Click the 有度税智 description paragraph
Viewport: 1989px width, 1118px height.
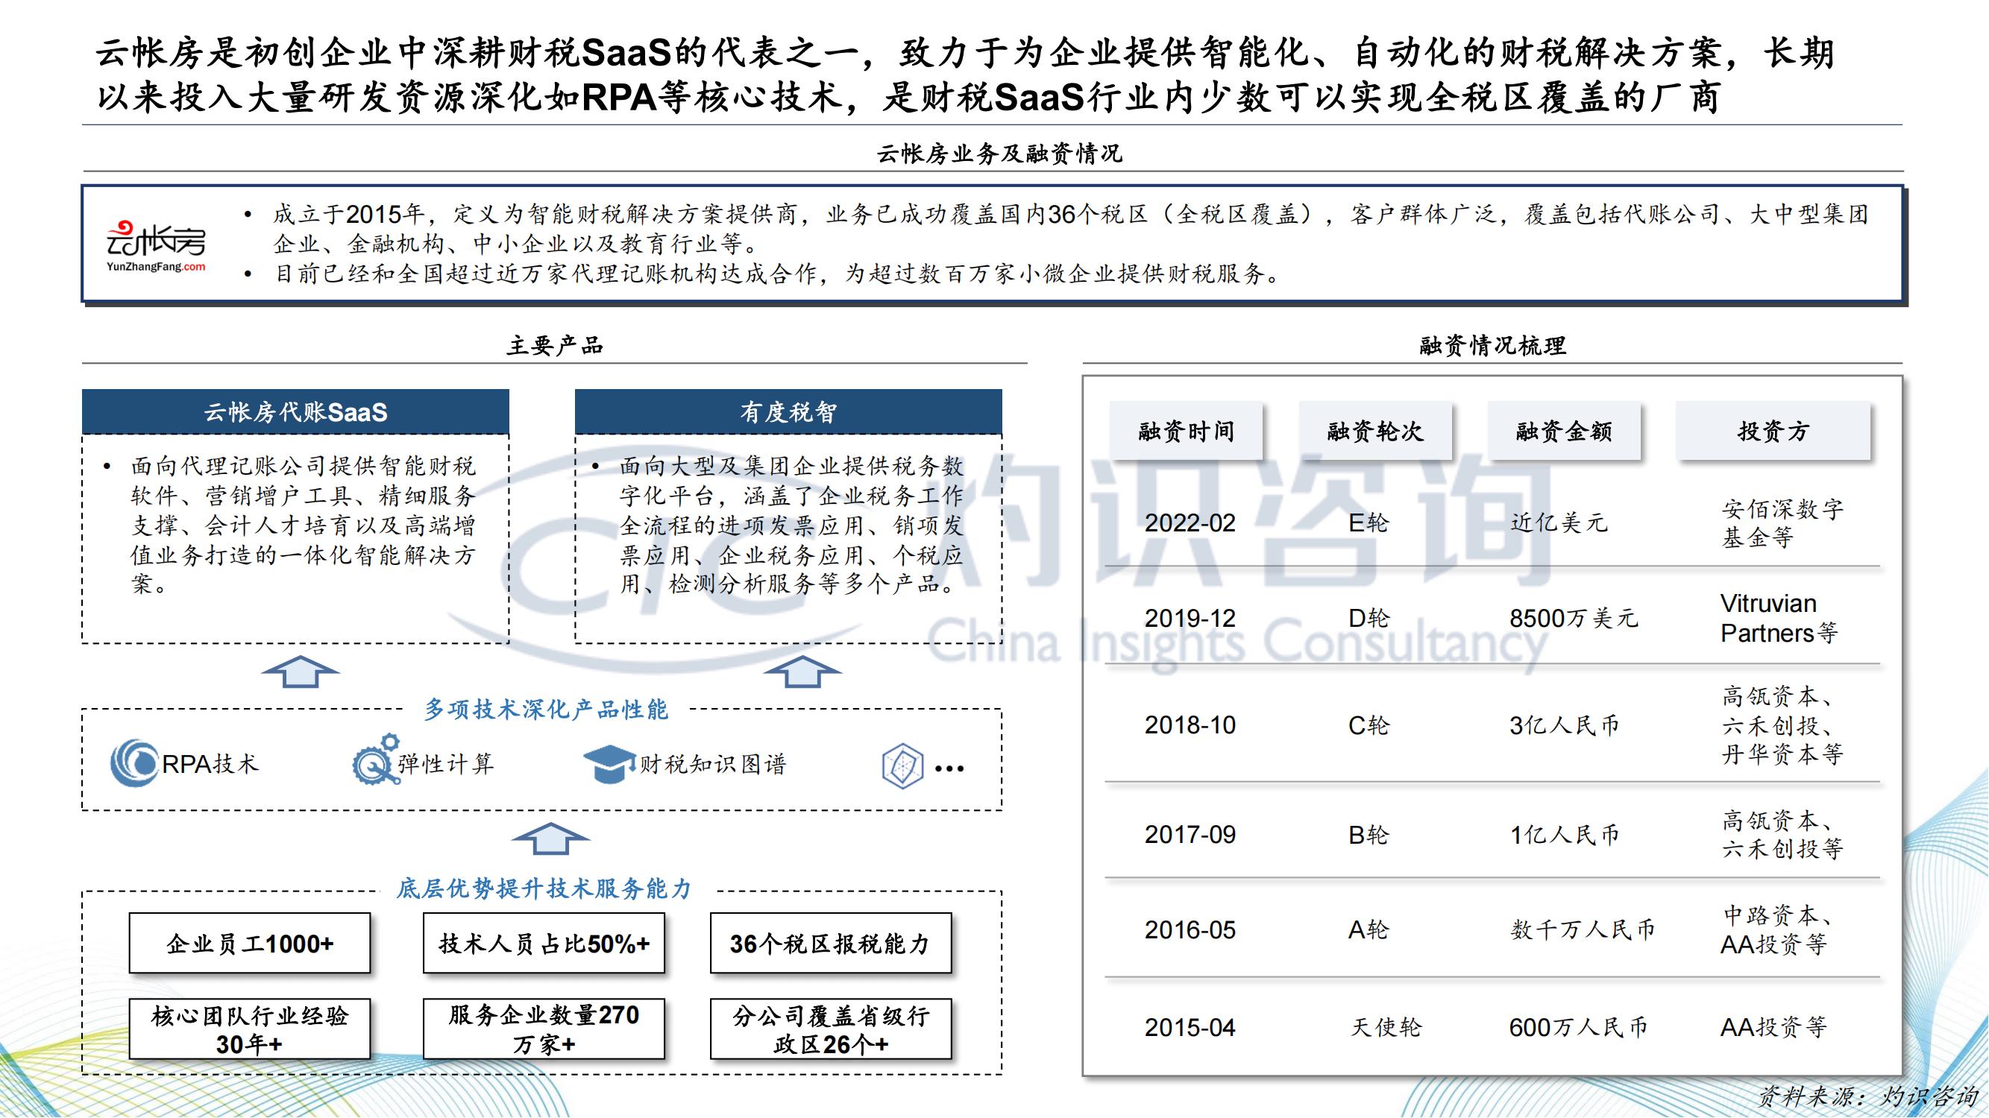[791, 525]
